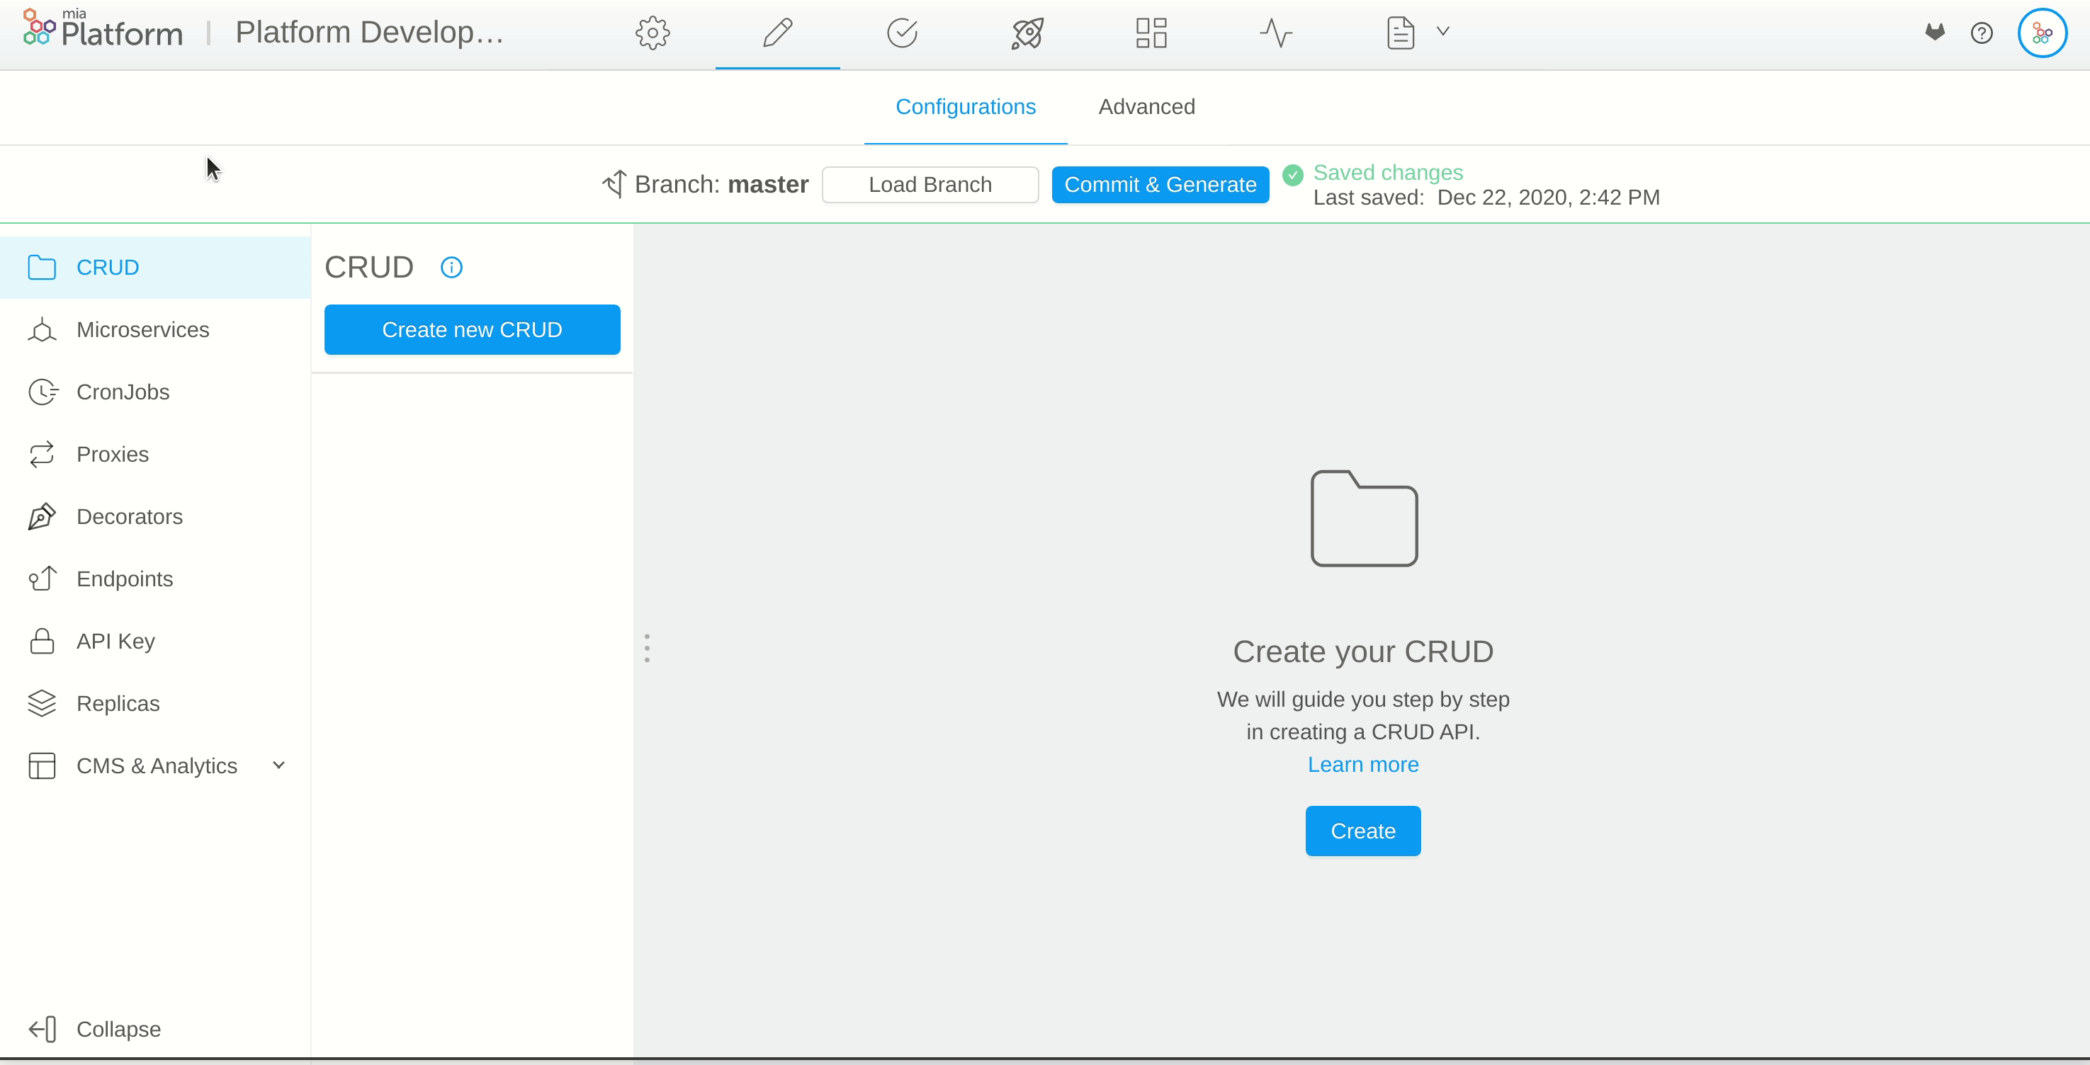Select the Configurations tab

(965, 106)
